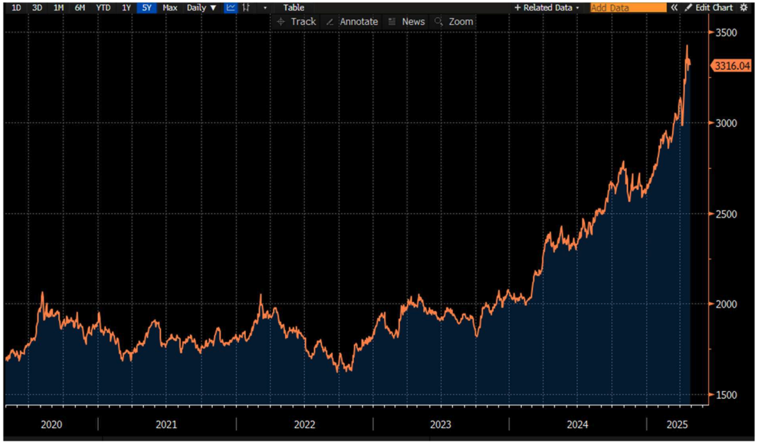Click the Edit Chart button
This screenshot has width=760, height=445.
tap(709, 8)
